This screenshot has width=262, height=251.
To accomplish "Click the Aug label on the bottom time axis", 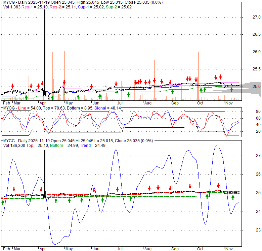I will (x=147, y=249).
